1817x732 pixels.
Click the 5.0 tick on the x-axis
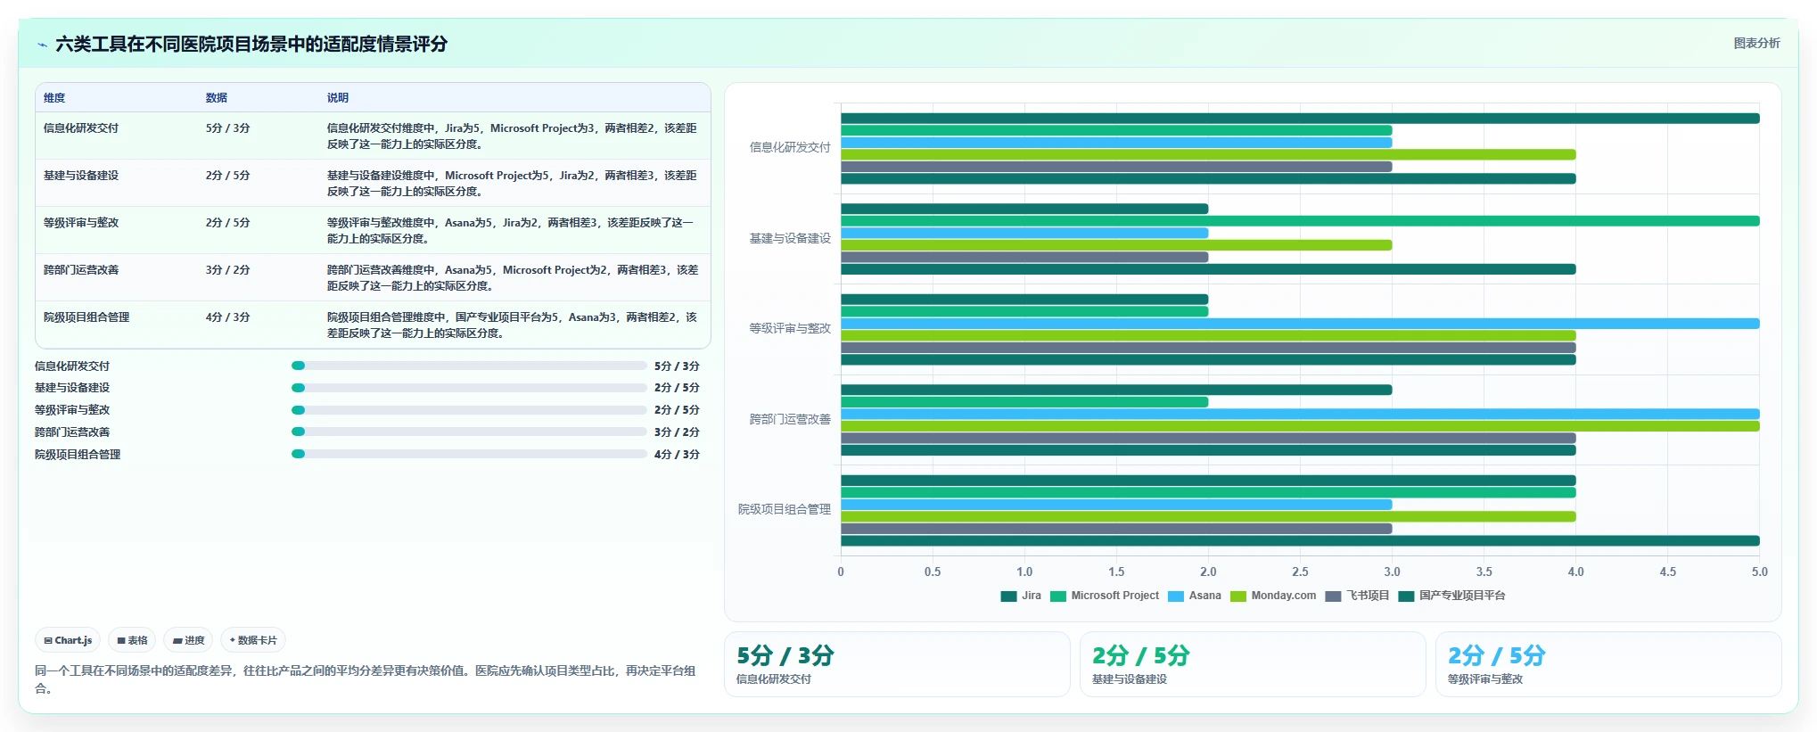[1759, 572]
